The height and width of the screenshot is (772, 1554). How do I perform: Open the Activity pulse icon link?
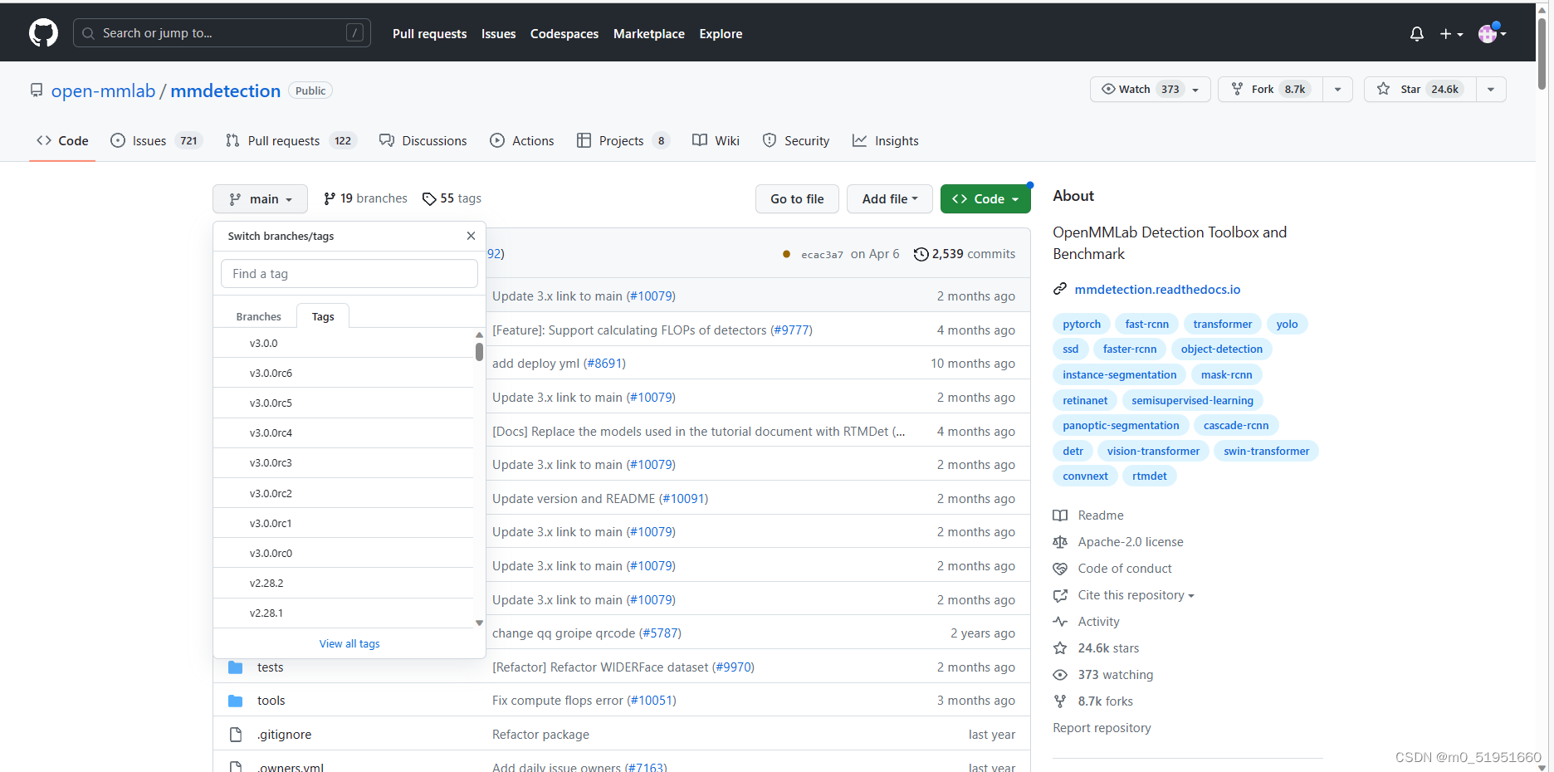pyautogui.click(x=1060, y=622)
